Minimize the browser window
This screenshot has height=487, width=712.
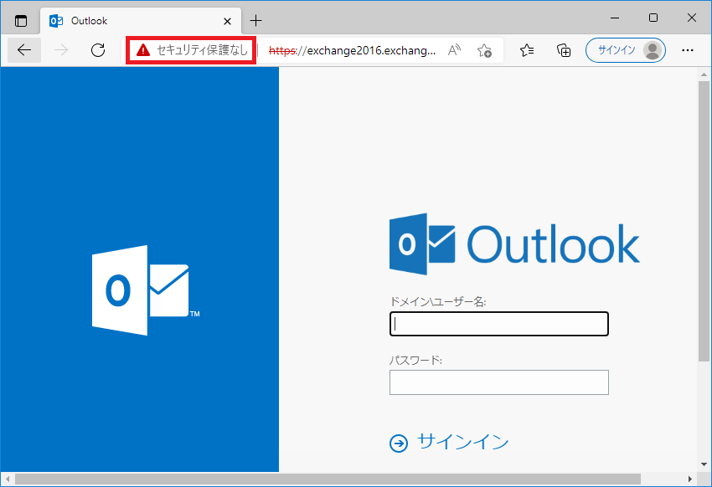pyautogui.click(x=615, y=18)
